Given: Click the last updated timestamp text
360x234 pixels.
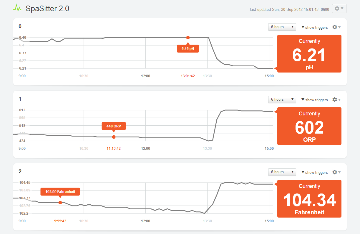Looking at the screenshot, I should click(289, 9).
